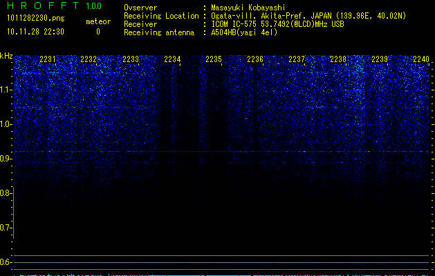Click the vertical gray bar beside 0.7-0.8 kHz
Screen dimensions: 435x276
13,213
